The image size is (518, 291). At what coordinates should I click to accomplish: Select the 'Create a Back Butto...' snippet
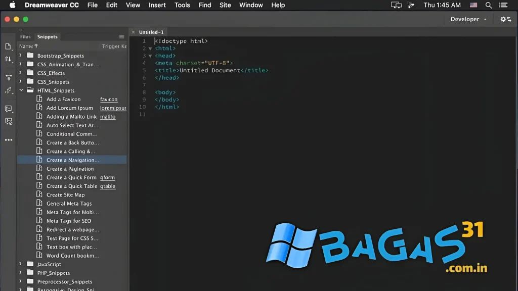coord(73,142)
